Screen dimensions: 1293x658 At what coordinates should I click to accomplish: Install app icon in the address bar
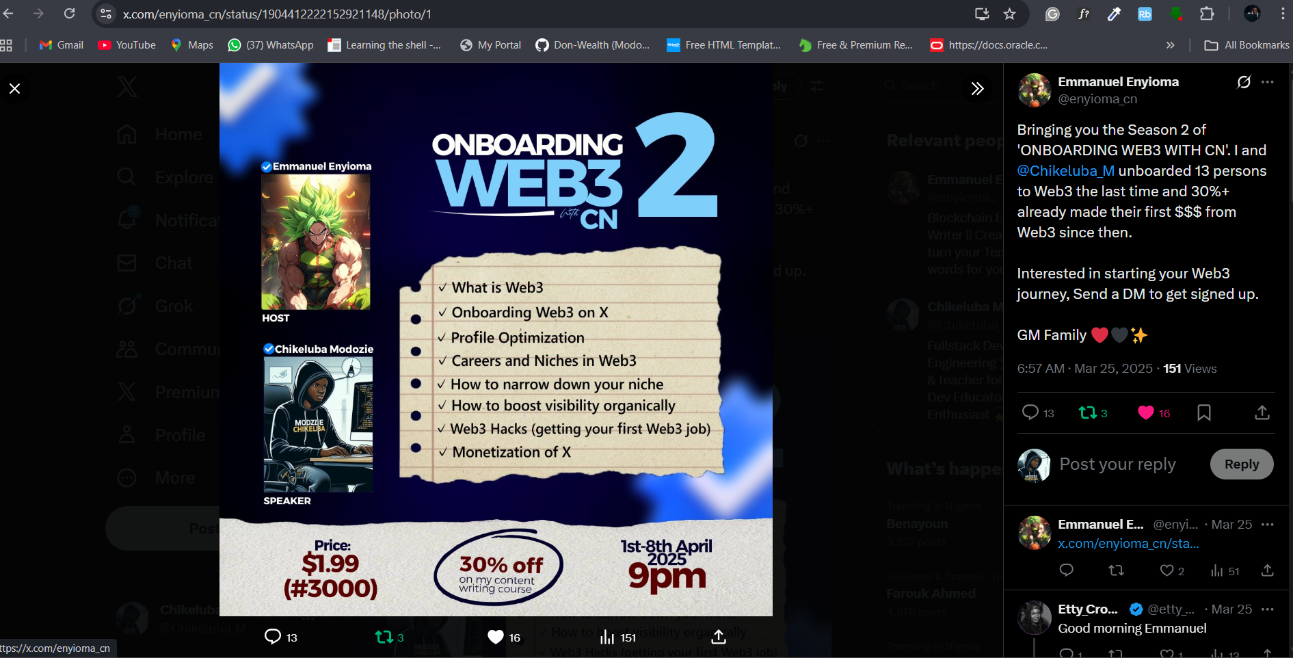(x=982, y=14)
